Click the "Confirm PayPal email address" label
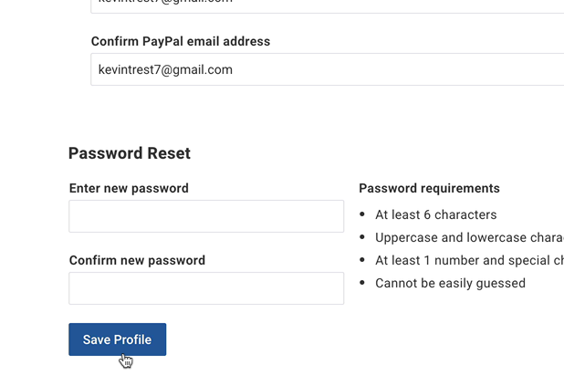 click(x=181, y=41)
